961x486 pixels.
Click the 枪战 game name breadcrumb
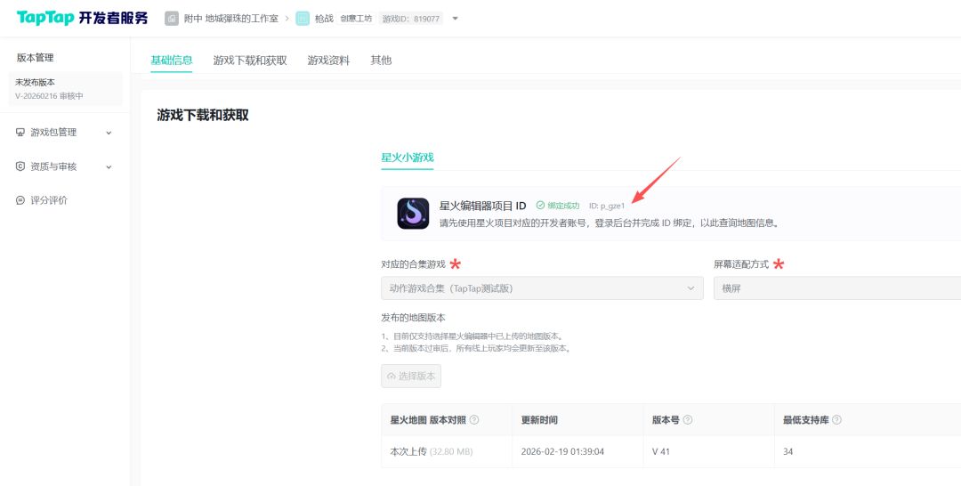tap(324, 19)
